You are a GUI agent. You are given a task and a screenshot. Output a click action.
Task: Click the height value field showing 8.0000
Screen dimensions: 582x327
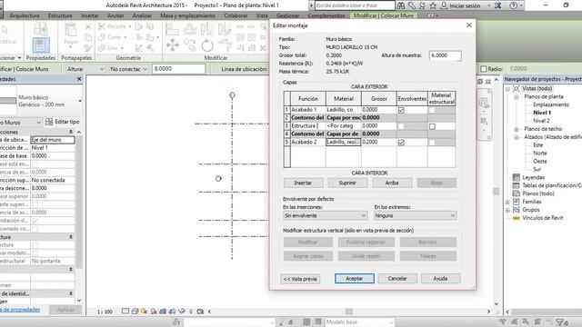178,69
